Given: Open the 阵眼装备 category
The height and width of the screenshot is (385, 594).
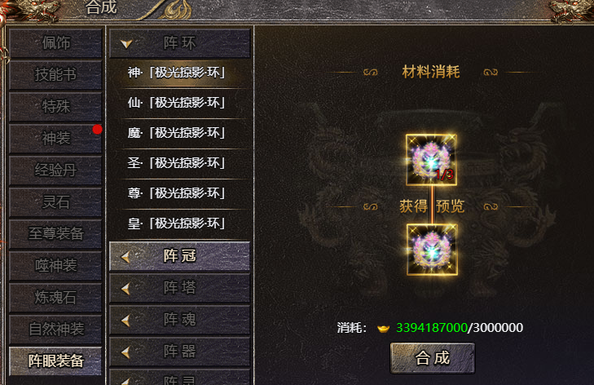Looking at the screenshot, I should click(x=55, y=361).
